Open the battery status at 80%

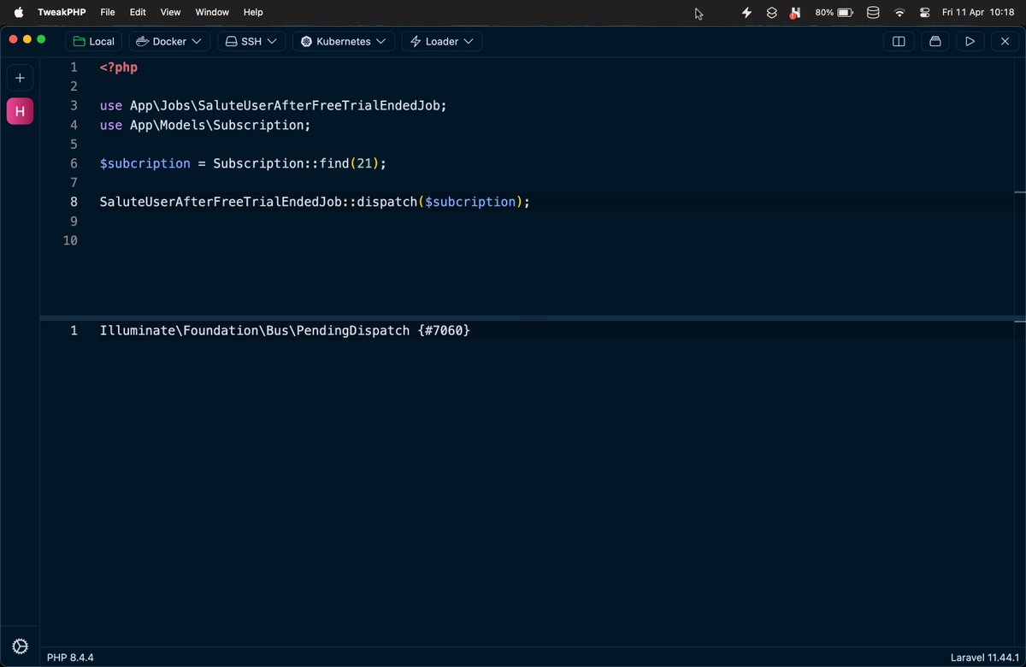[834, 13]
